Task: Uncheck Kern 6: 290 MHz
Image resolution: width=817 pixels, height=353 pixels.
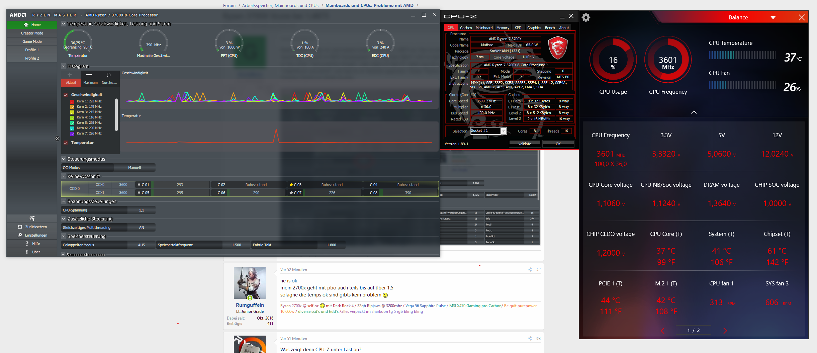Action: tap(72, 128)
